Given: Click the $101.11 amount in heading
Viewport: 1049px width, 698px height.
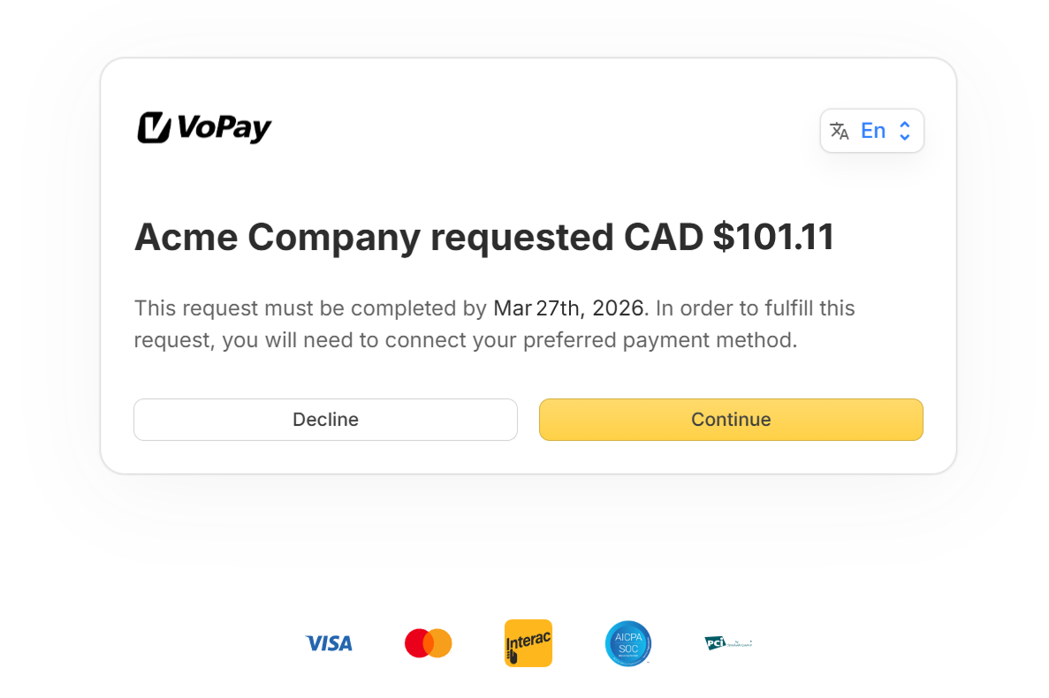Looking at the screenshot, I should [773, 238].
